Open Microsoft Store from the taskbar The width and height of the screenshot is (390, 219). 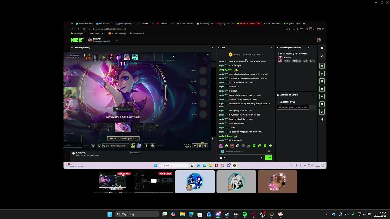pos(200,214)
